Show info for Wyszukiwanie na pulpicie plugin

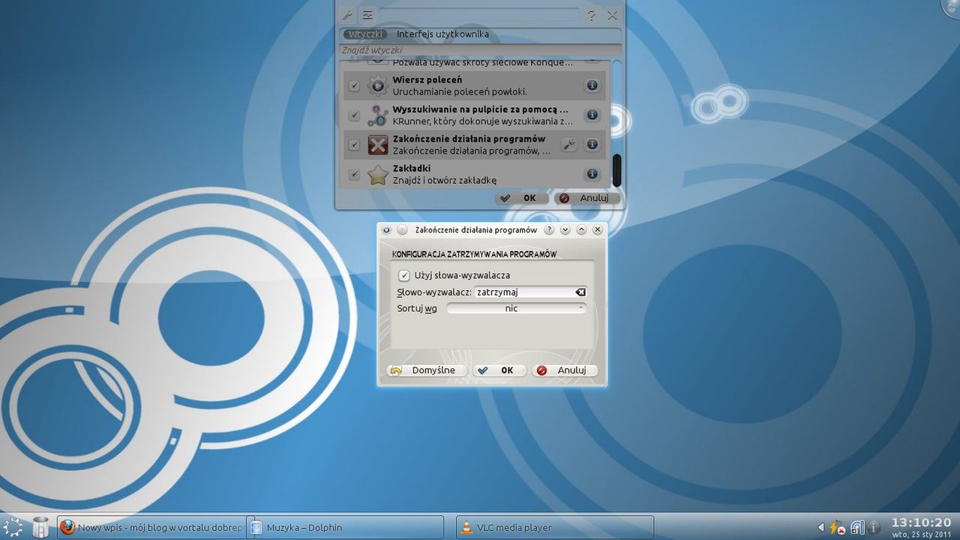click(x=592, y=115)
